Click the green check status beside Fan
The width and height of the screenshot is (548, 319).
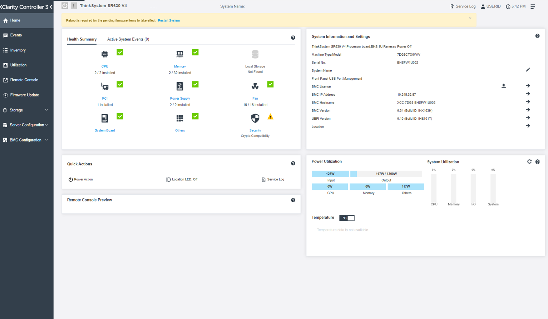[x=271, y=84]
